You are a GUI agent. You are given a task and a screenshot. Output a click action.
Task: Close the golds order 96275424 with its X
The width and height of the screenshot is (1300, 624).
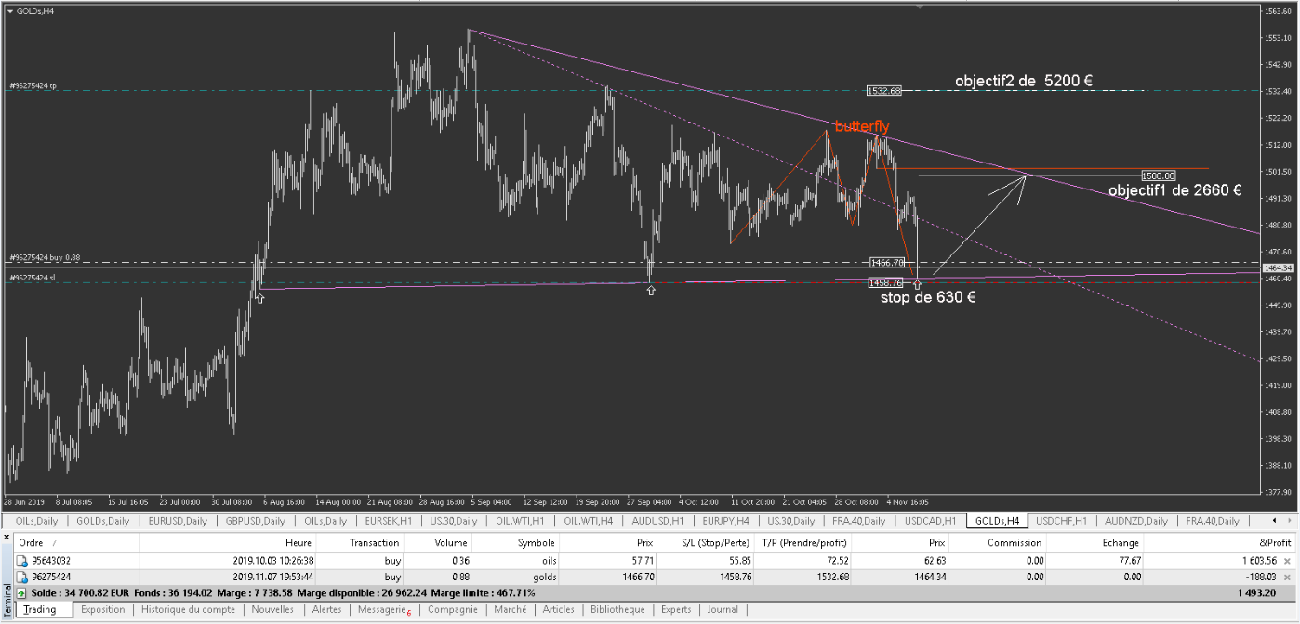coord(1288,576)
